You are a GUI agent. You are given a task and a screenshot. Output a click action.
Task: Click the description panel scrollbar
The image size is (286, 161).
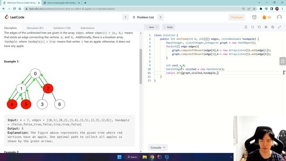tap(141, 66)
